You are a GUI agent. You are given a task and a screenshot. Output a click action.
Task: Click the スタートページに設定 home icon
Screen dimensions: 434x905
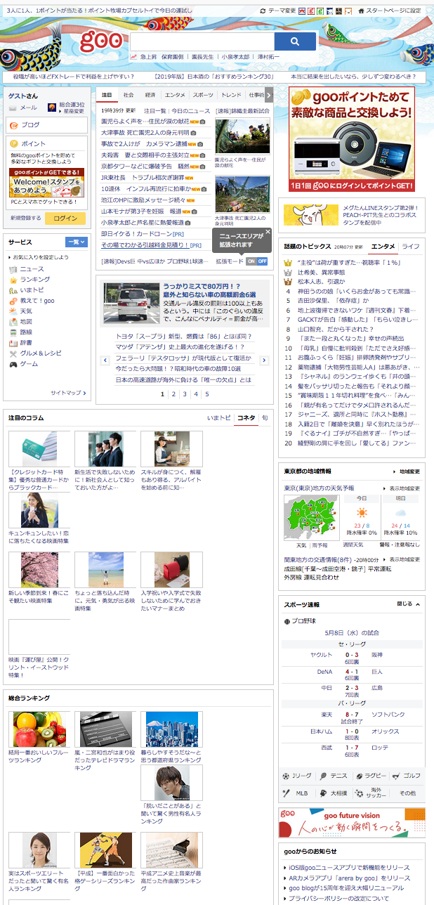(x=361, y=11)
